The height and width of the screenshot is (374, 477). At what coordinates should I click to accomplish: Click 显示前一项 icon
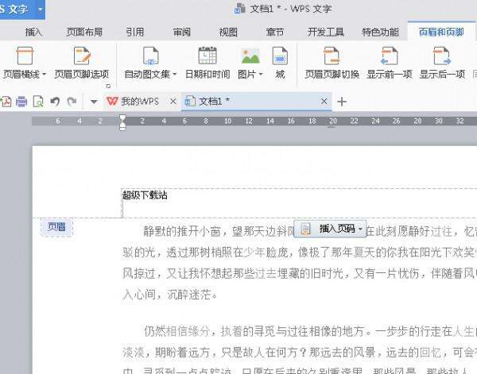tap(389, 56)
